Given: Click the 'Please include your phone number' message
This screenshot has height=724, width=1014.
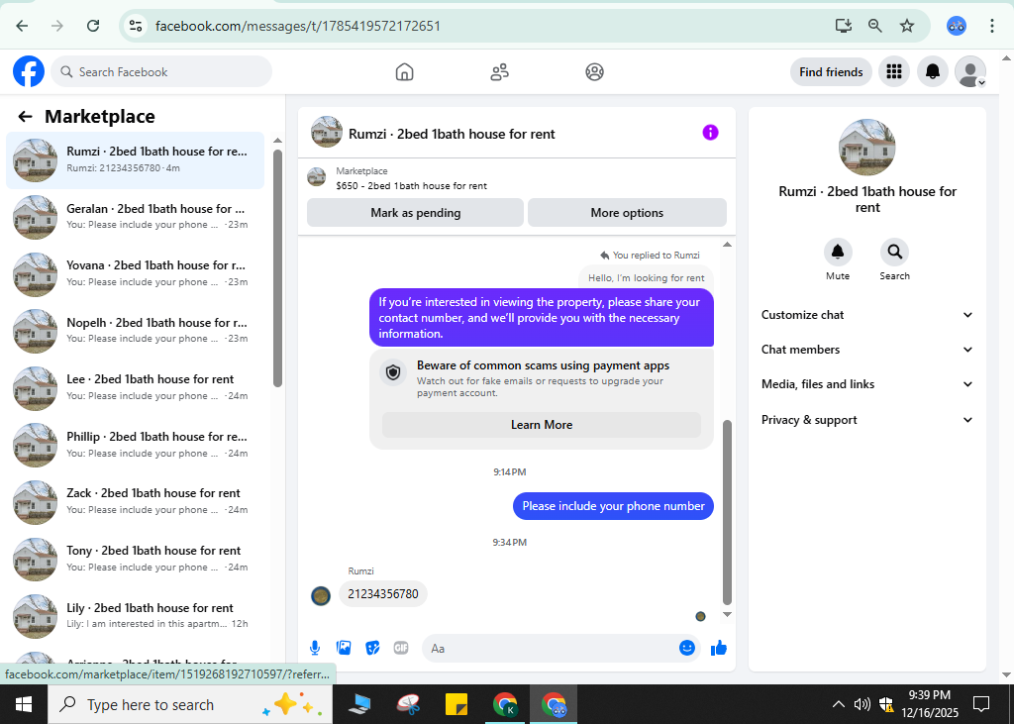Looking at the screenshot, I should click(x=613, y=506).
